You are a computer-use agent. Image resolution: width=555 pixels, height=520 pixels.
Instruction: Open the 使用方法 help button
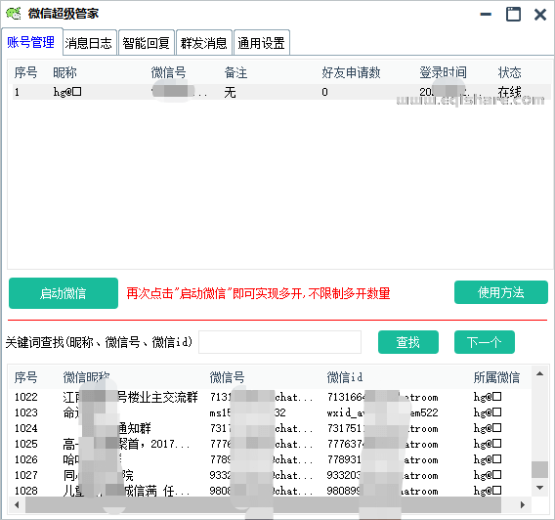(x=501, y=292)
